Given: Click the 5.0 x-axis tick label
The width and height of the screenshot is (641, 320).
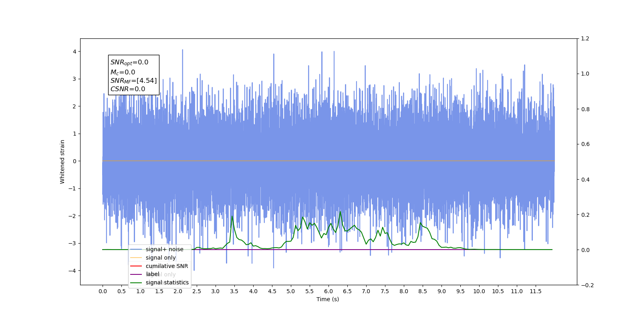Looking at the screenshot, I should 291,291.
